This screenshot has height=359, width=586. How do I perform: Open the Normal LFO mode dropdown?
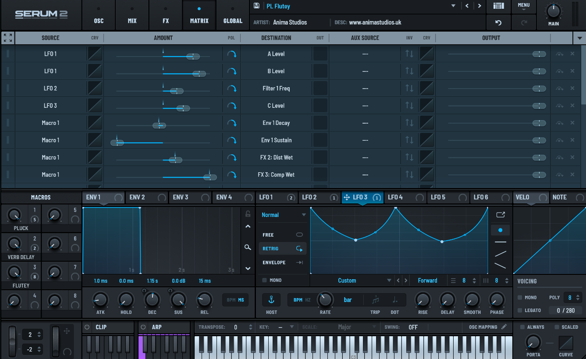tap(283, 215)
